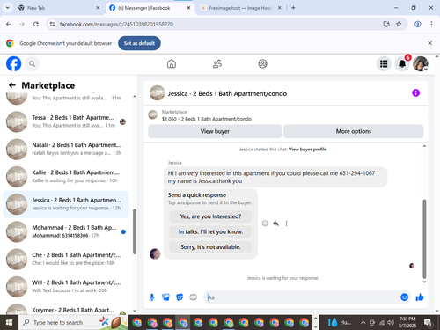Open Chrome profile icon
This screenshot has height=330, width=440.
click(x=418, y=24)
